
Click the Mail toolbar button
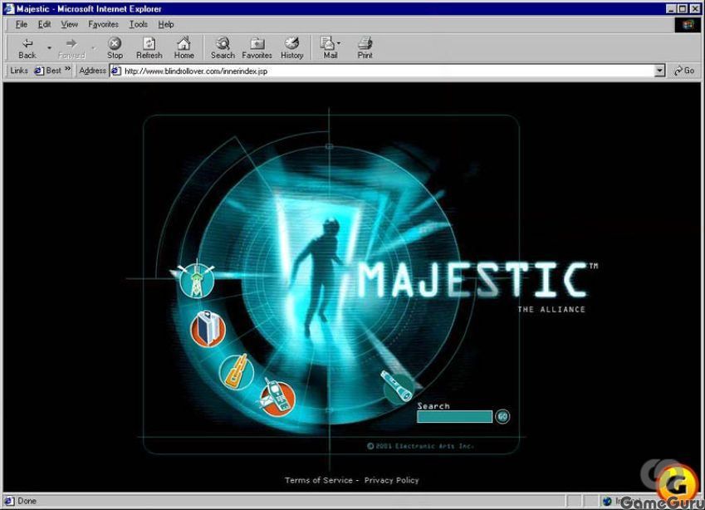(x=329, y=48)
